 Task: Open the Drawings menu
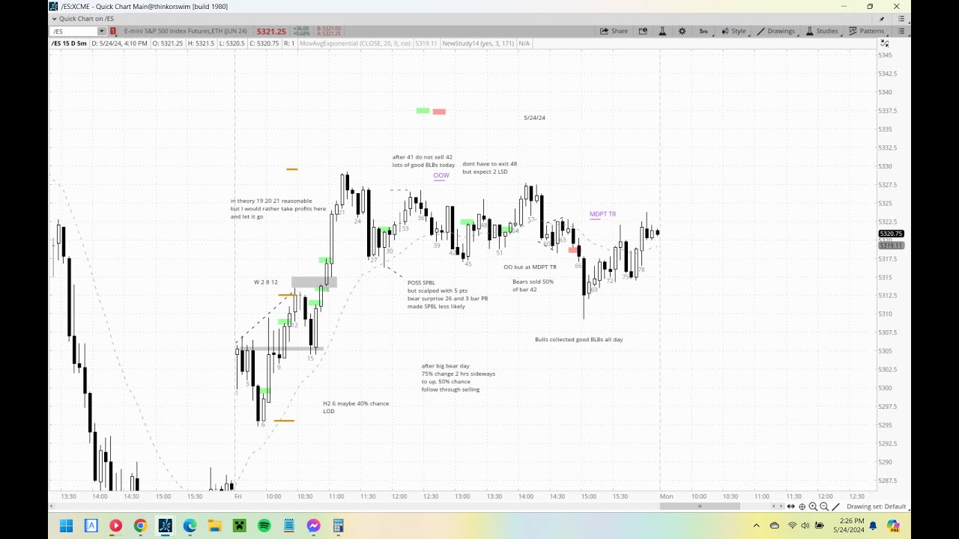click(x=775, y=31)
